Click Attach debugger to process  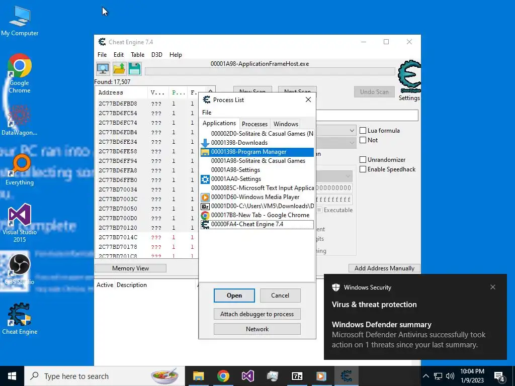257,314
